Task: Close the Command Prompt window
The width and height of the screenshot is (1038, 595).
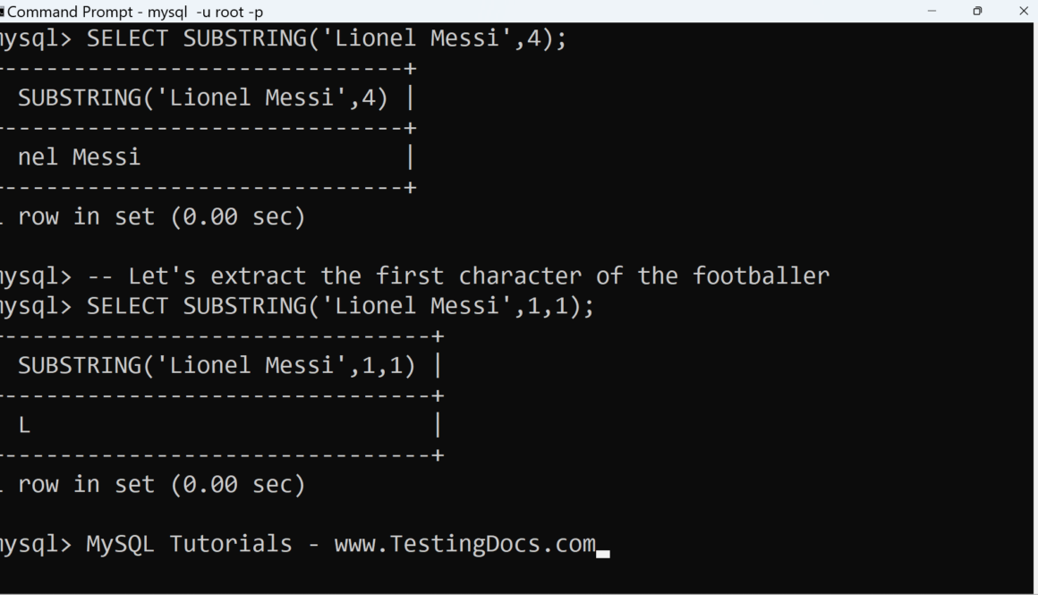Action: (1024, 12)
